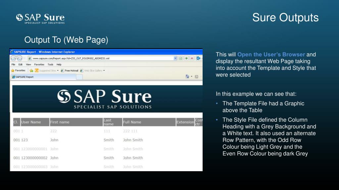This screenshot has height=190, width=339.
Task: Open the Home button dropdown arrow
Action: tap(192, 77)
